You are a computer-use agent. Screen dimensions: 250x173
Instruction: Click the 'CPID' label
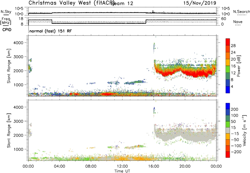tap(7, 30)
